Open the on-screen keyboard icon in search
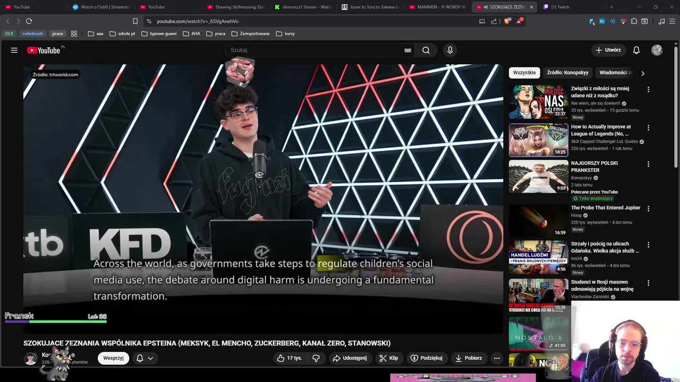The image size is (680, 382). pos(407,50)
